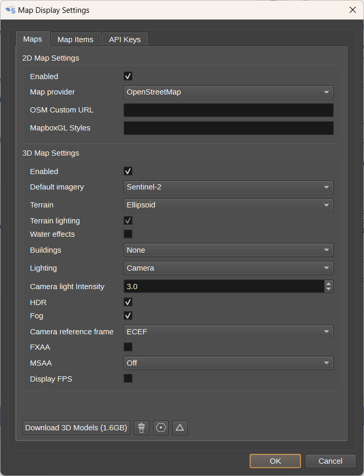The height and width of the screenshot is (476, 364).
Task: Switch to the API Keys tab
Action: tap(124, 39)
